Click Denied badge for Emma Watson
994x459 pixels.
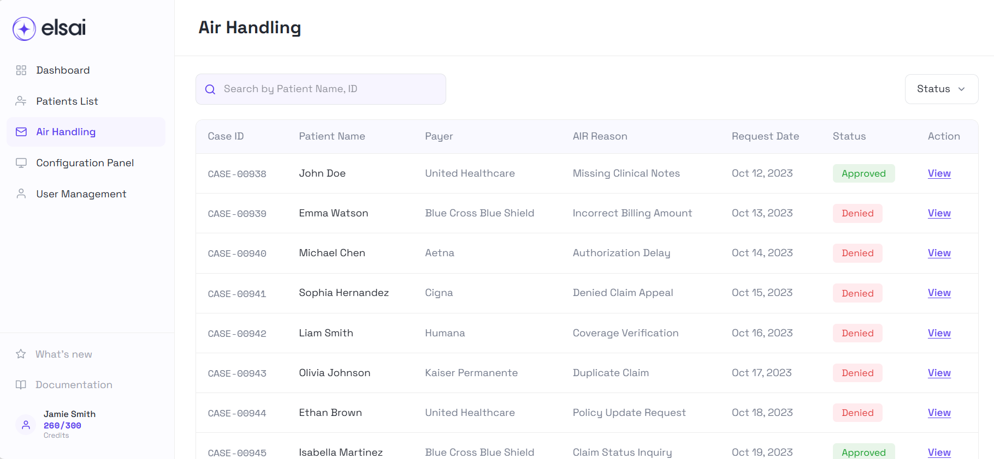click(x=857, y=213)
